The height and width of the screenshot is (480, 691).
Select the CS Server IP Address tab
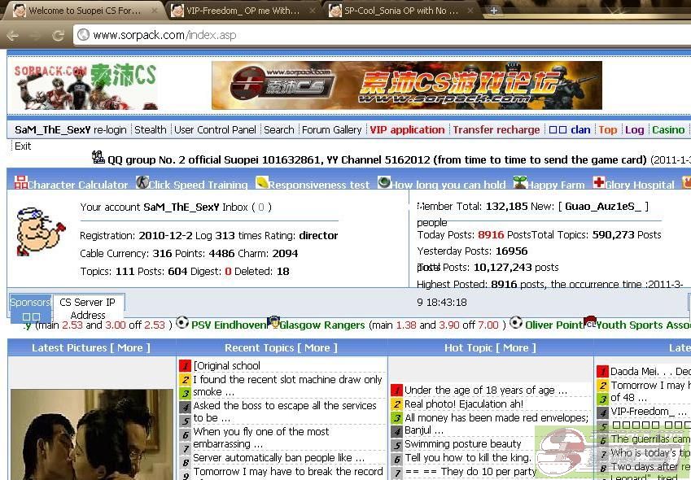point(88,308)
